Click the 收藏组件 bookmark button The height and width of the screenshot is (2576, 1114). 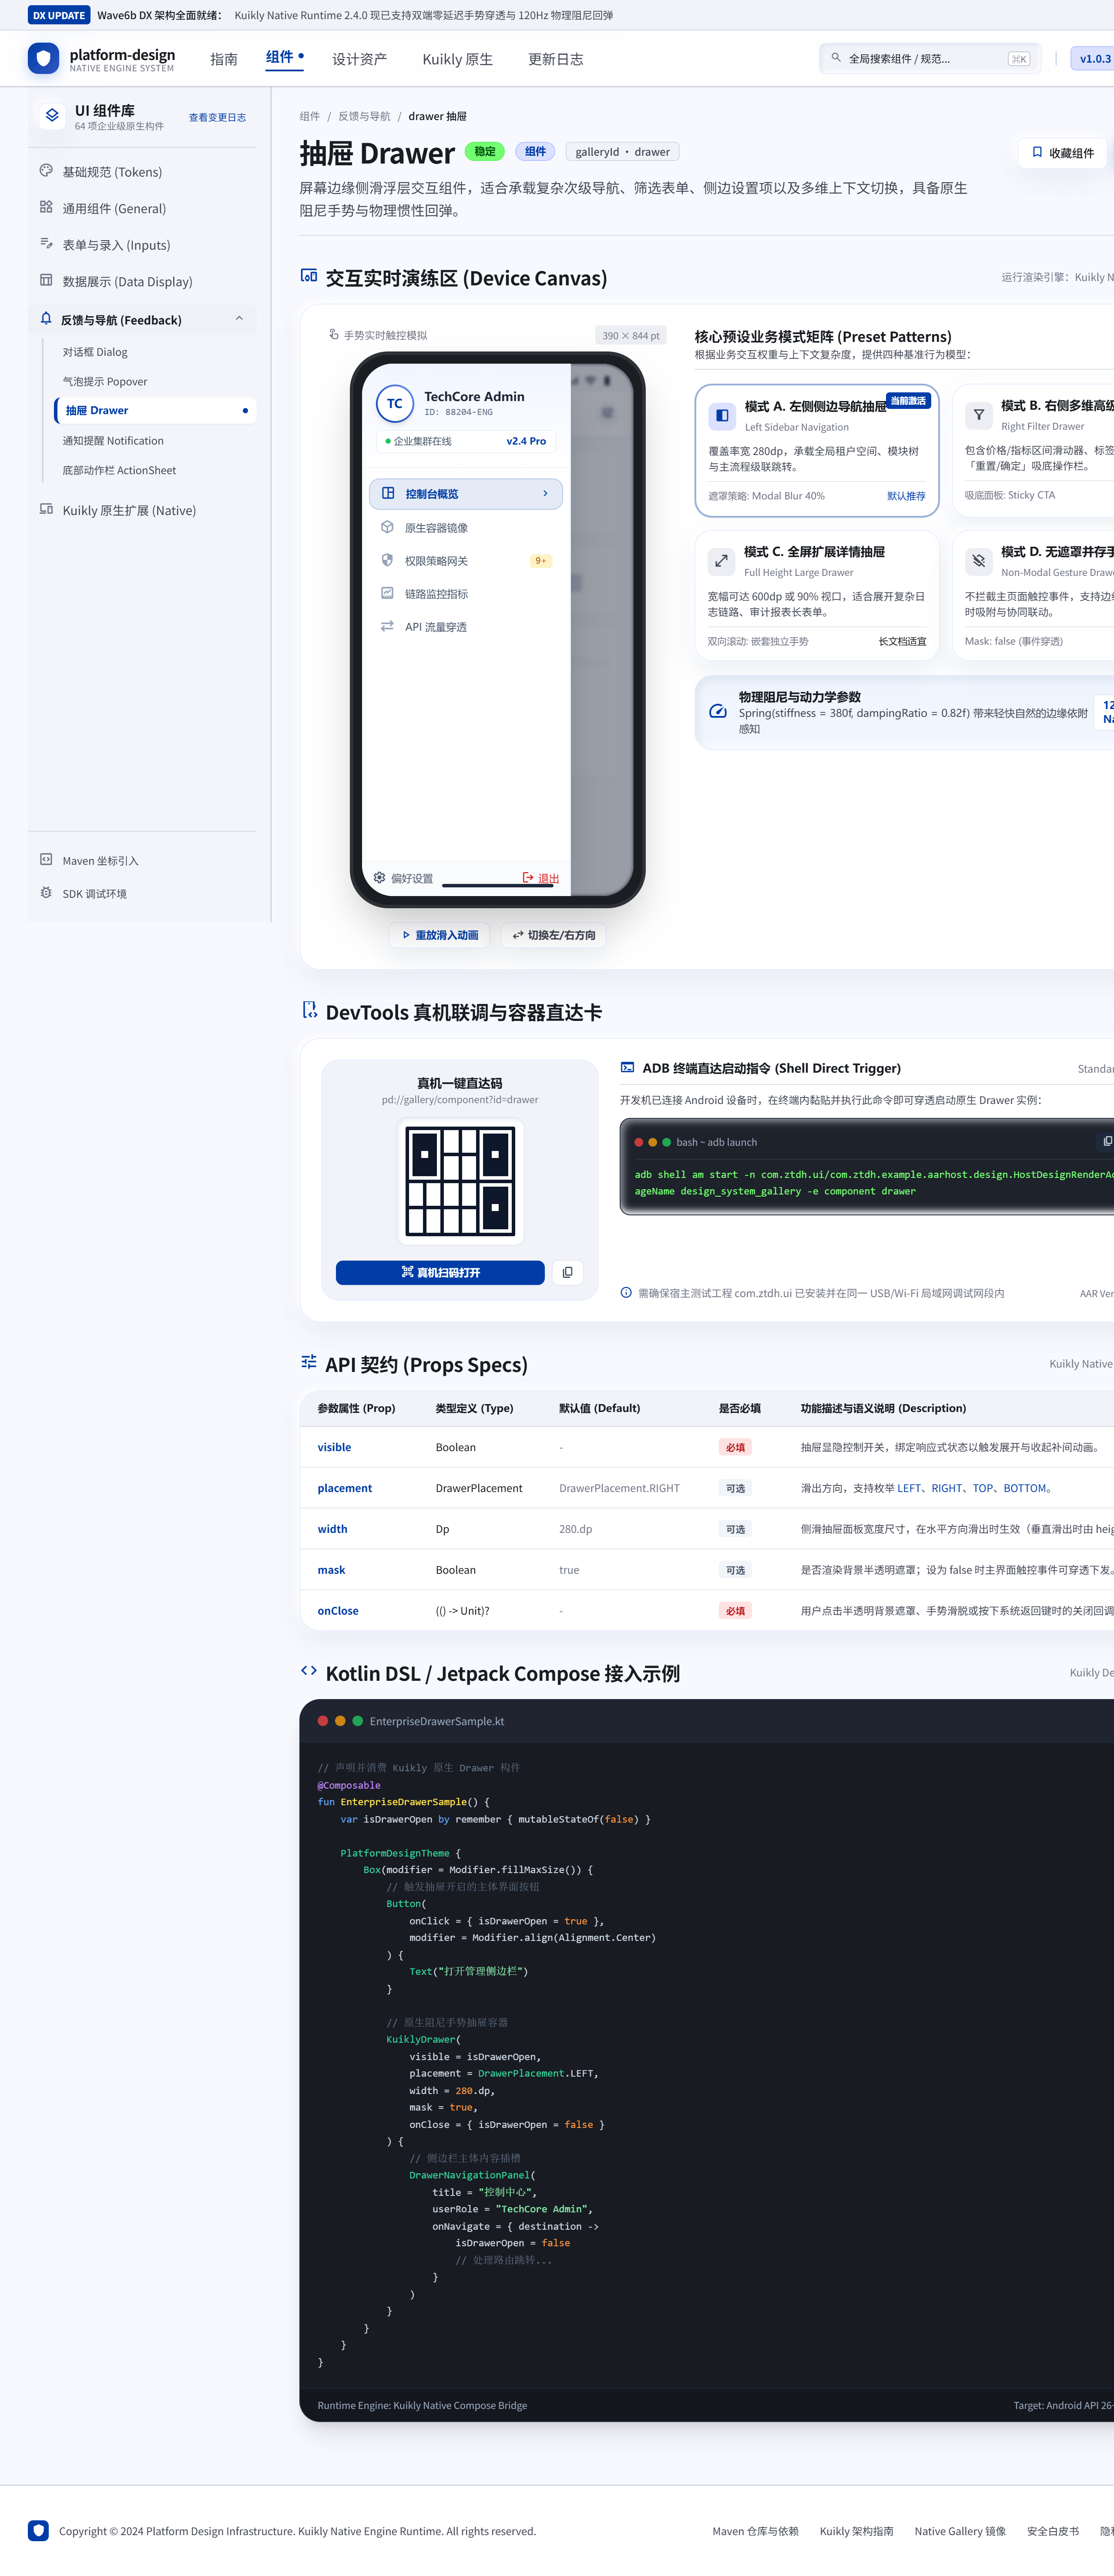1063,153
